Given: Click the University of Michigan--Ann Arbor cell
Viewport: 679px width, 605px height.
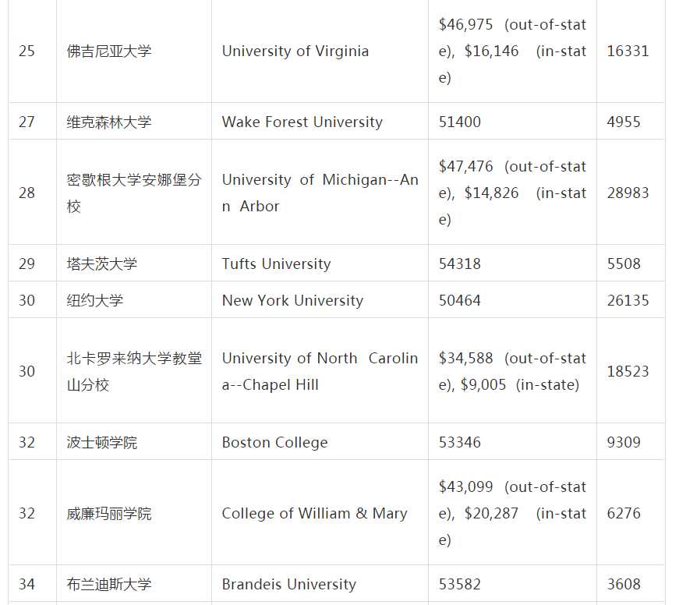Looking at the screenshot, I should point(320,193).
